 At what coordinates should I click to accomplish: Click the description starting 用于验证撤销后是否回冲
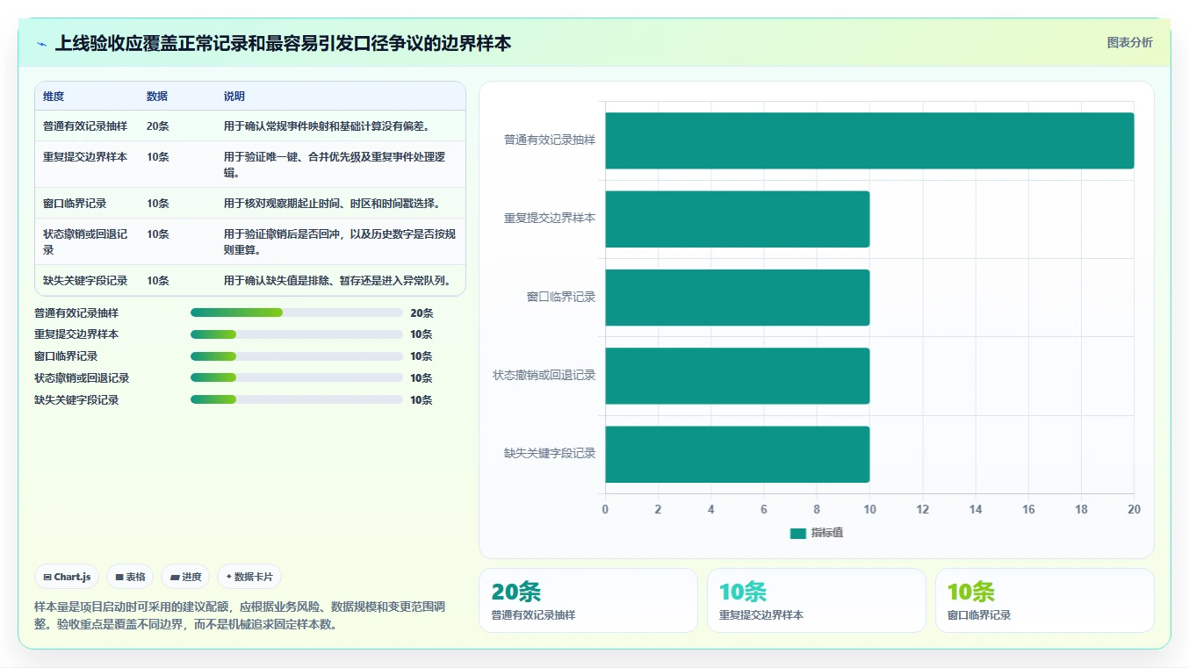click(340, 241)
